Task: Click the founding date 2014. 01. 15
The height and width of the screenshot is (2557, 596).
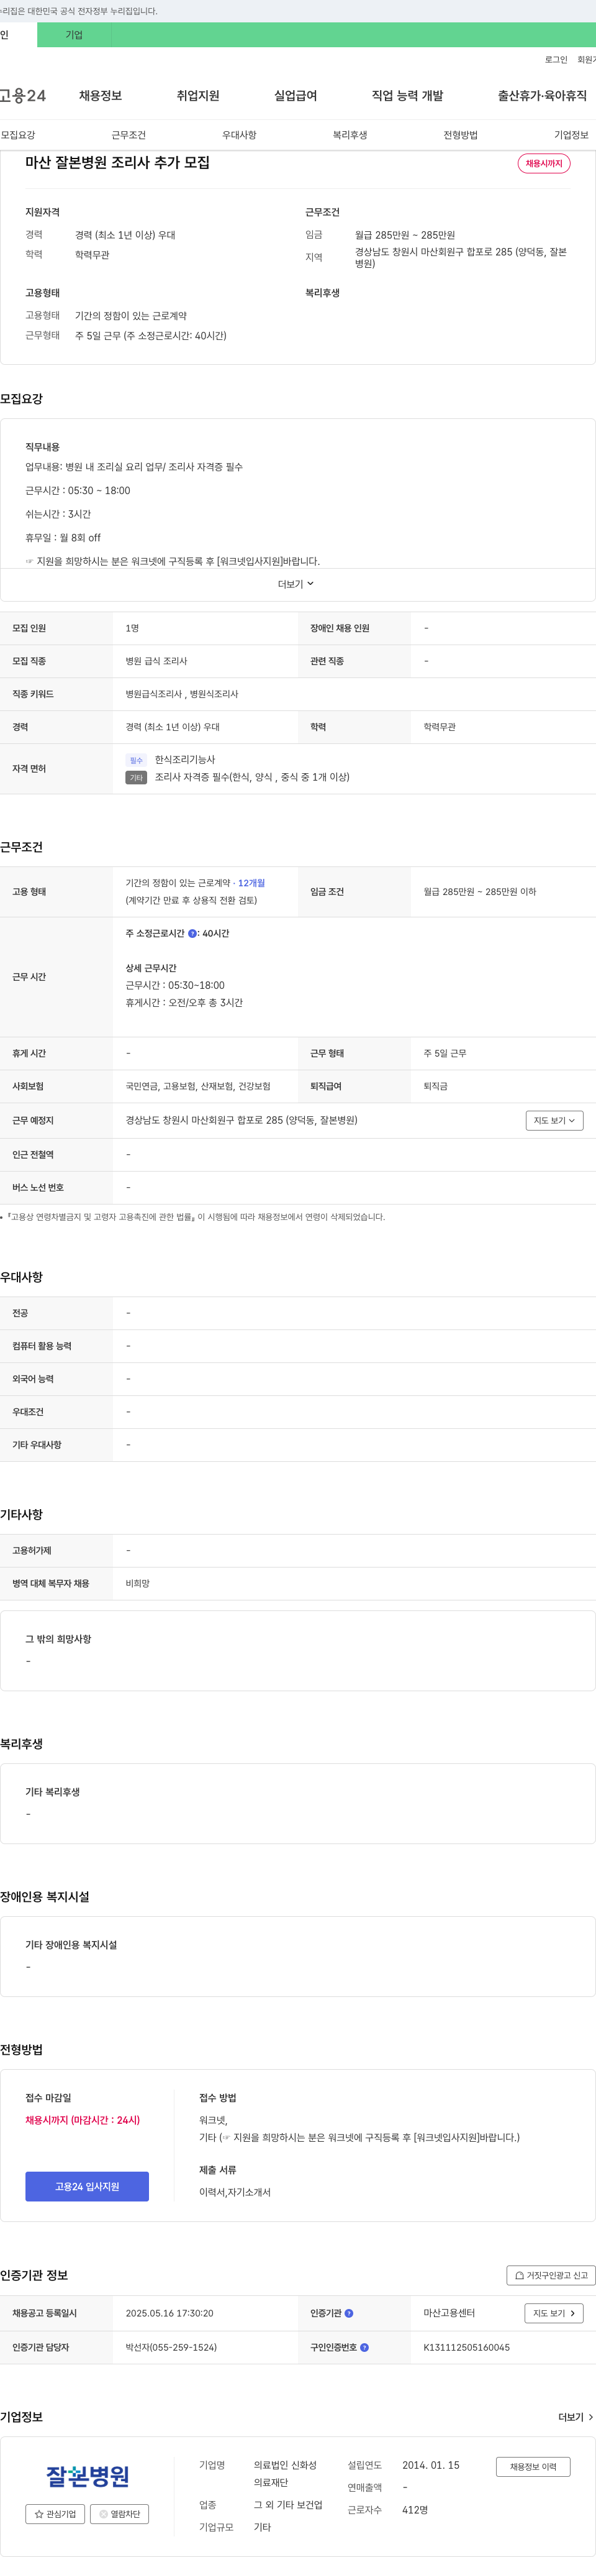Action: 430,2464
